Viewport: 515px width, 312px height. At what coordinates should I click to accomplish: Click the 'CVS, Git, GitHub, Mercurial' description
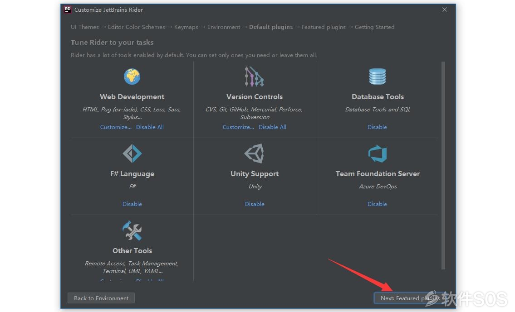click(254, 113)
